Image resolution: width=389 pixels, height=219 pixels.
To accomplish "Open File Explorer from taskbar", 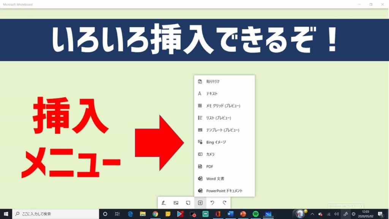I will click(143, 214).
